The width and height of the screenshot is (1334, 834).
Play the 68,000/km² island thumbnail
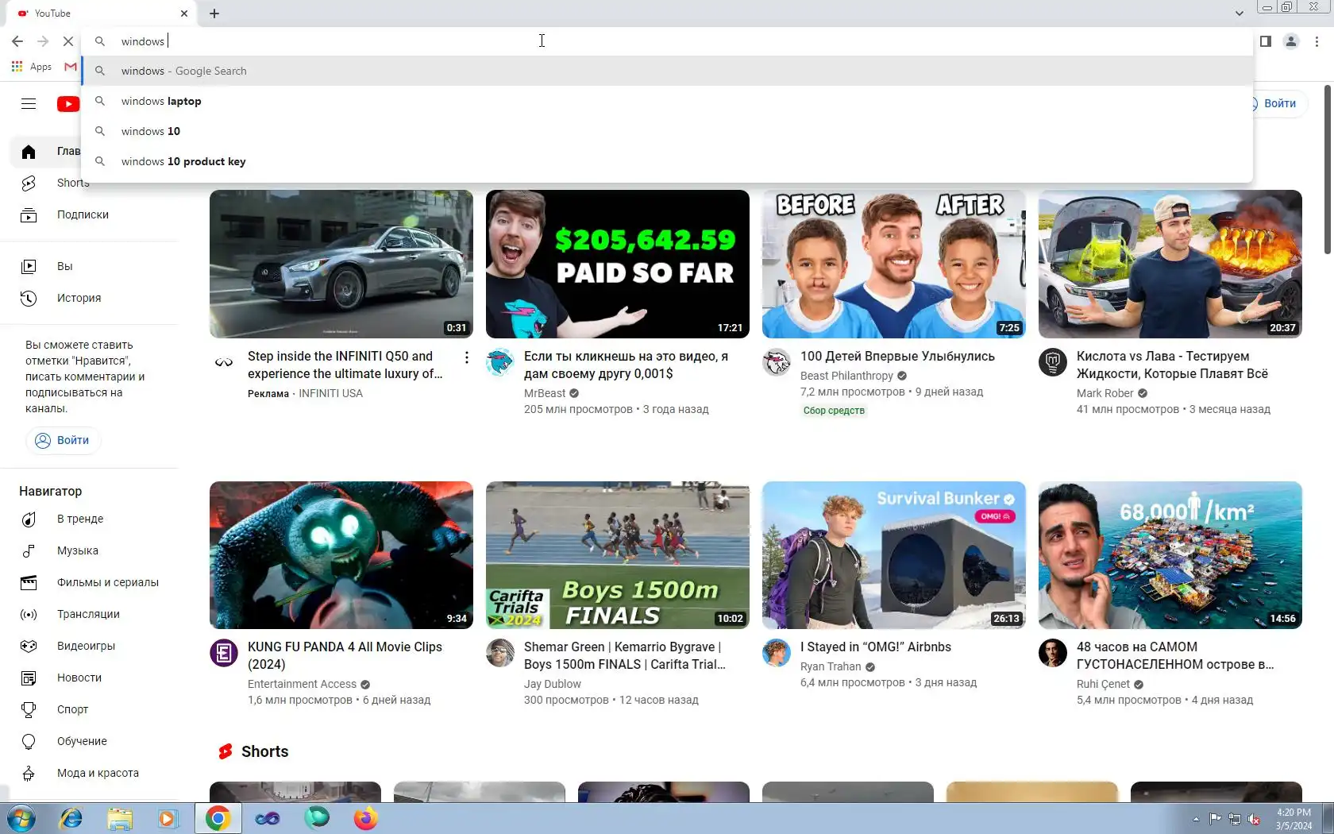[x=1170, y=555]
